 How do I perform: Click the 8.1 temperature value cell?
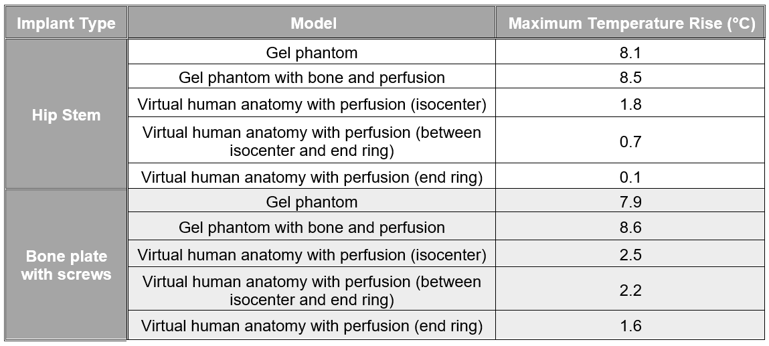(x=630, y=53)
